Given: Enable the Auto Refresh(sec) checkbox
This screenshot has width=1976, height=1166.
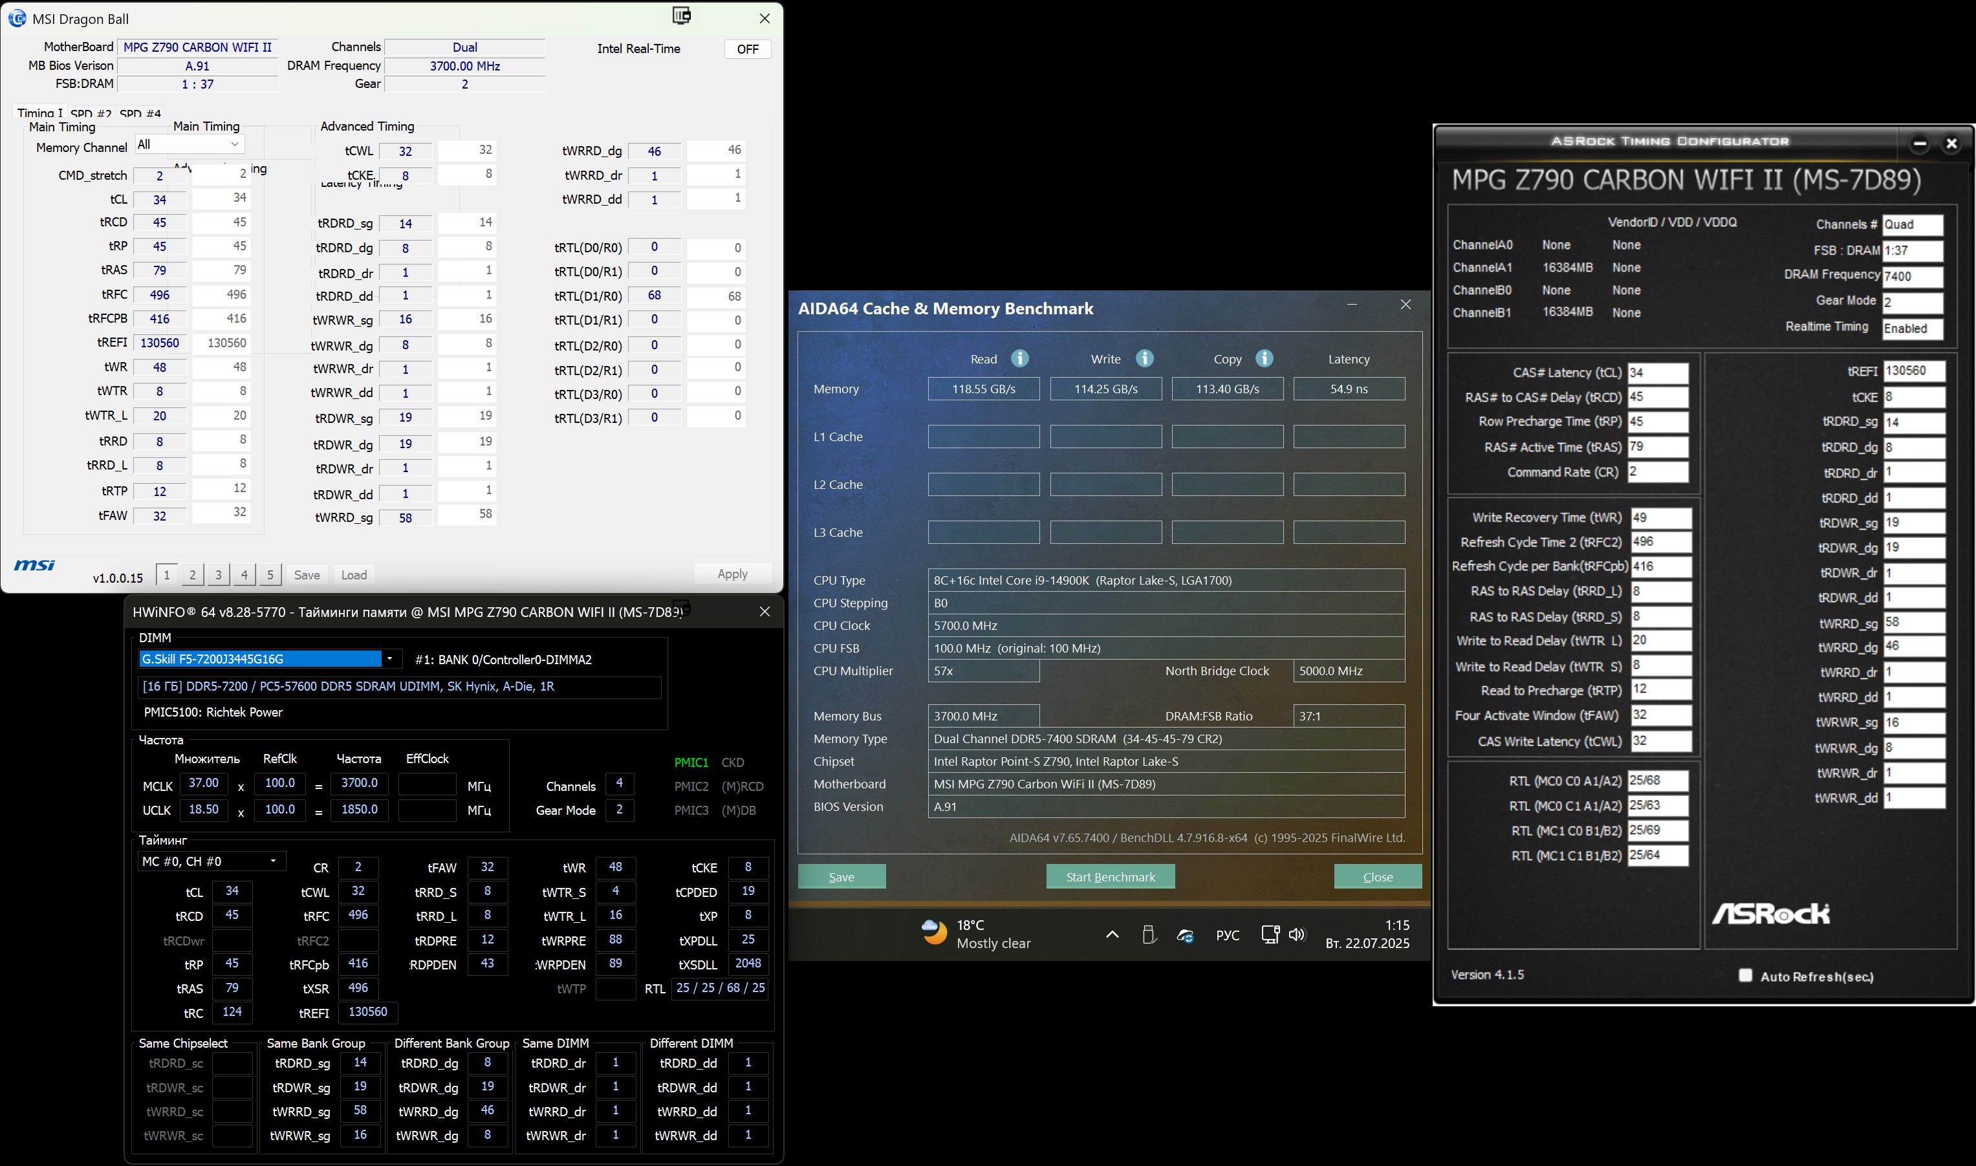Looking at the screenshot, I should [1745, 975].
